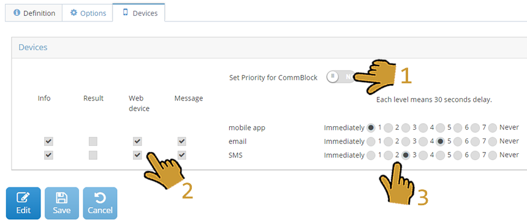
Task: Toggle the Set Priority for CommBlock switch
Action: click(341, 77)
